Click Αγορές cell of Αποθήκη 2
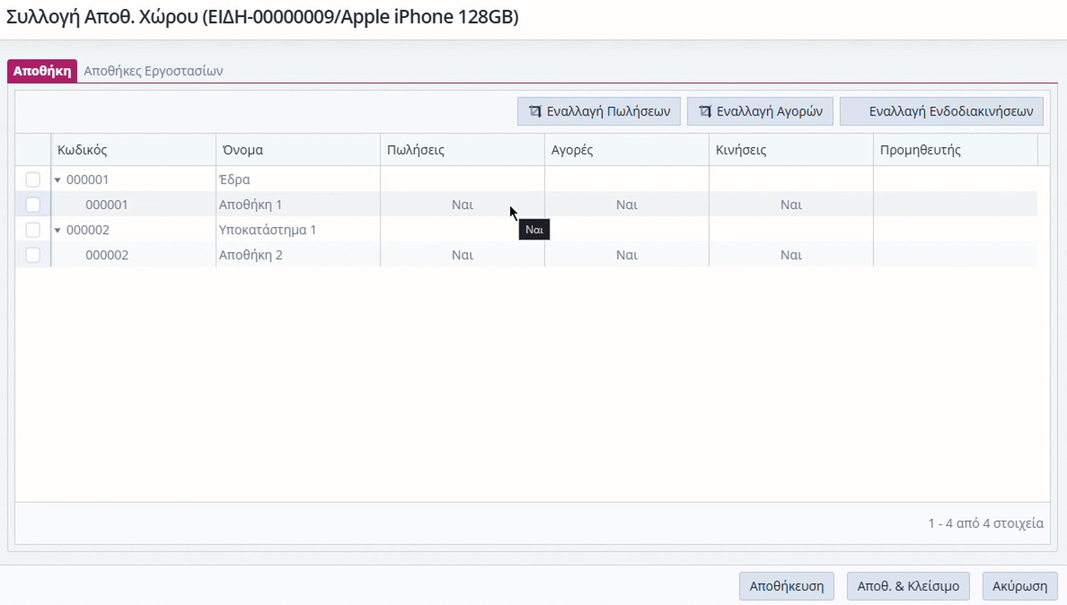Image resolution: width=1067 pixels, height=605 pixels. point(626,255)
